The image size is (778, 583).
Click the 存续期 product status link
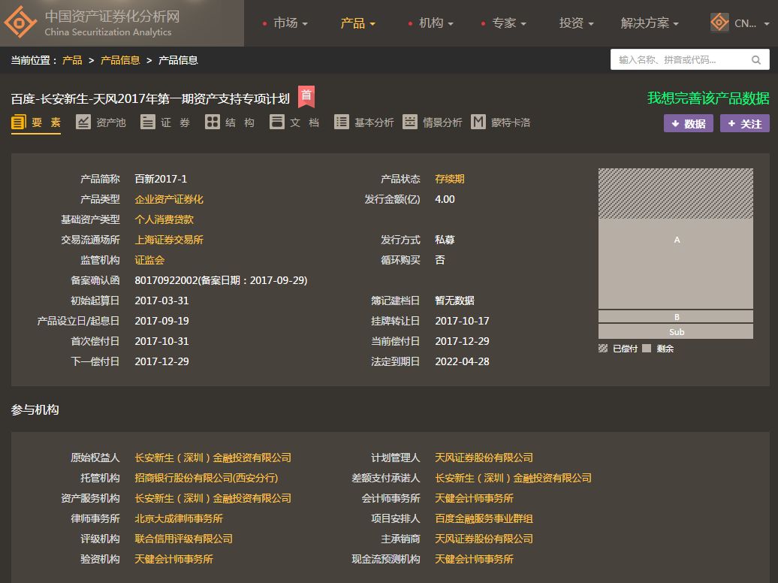[450, 179]
